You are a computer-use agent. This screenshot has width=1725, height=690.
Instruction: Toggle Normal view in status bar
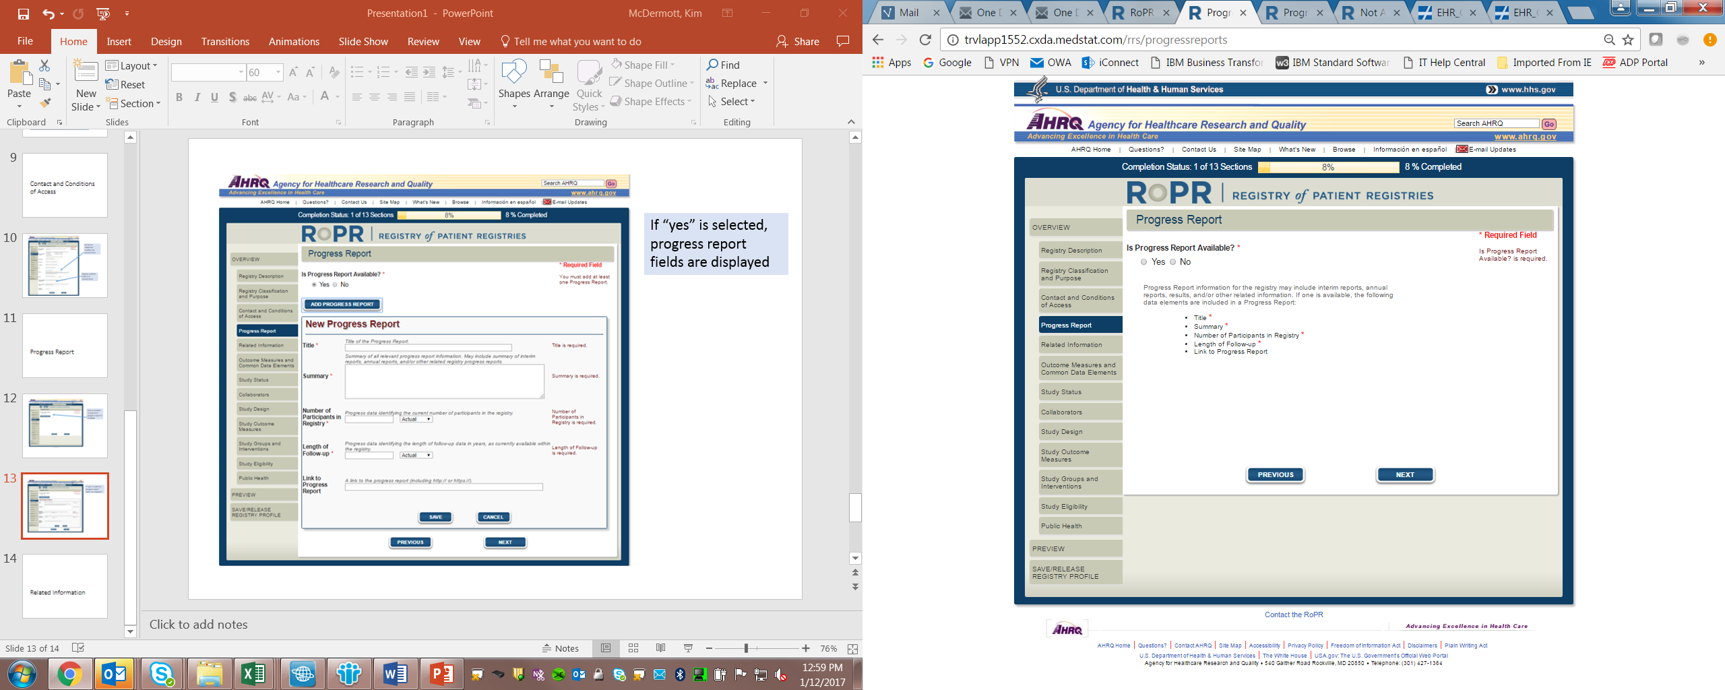click(606, 648)
